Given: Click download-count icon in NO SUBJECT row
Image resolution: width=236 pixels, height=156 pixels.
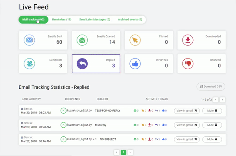Looking at the screenshot, I should pyautogui.click(x=149, y=139).
